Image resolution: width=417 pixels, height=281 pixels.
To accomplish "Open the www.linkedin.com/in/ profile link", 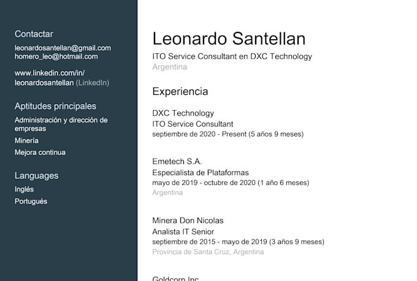I will [50, 73].
